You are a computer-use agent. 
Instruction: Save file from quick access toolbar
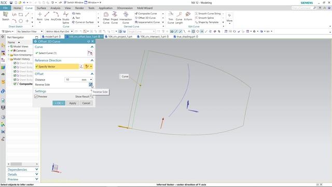pyautogui.click(x=11, y=3)
